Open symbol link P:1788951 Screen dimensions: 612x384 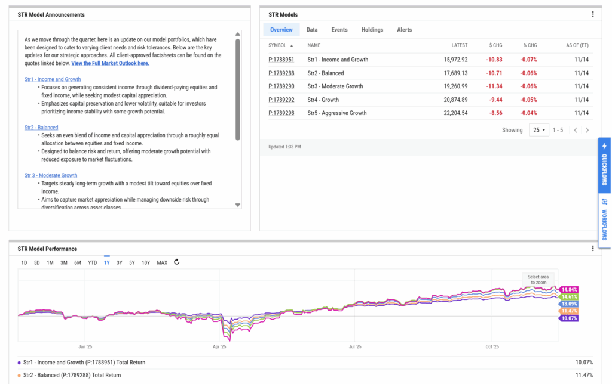click(x=281, y=60)
